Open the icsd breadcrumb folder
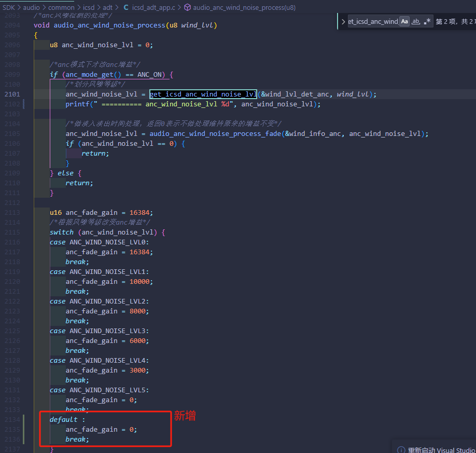The height and width of the screenshot is (453, 476). coord(89,8)
